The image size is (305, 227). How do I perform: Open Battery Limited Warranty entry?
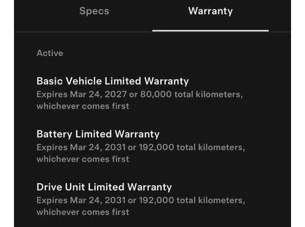coord(98,134)
